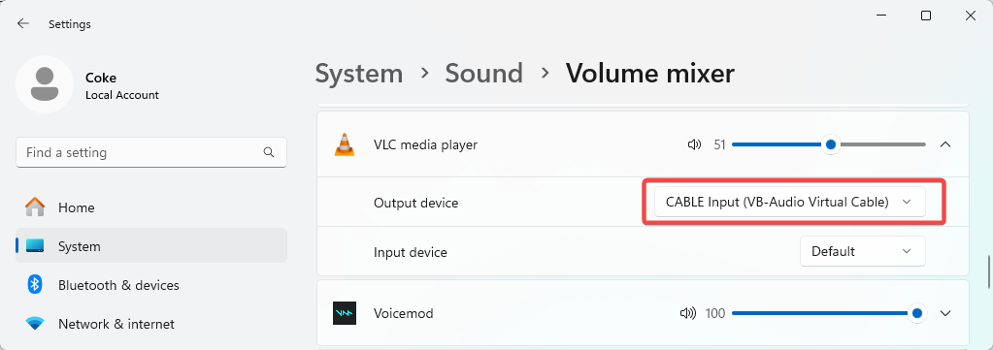Click the Coke account avatar

click(x=45, y=84)
